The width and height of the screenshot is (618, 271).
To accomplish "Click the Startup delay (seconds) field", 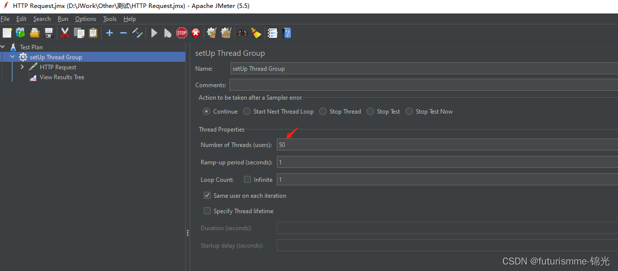I will click(x=447, y=246).
